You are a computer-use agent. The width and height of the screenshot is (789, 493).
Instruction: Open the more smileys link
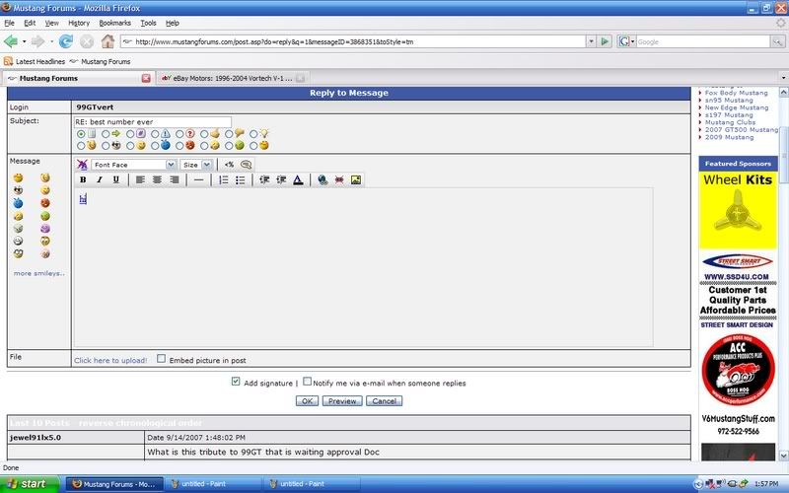(39, 273)
